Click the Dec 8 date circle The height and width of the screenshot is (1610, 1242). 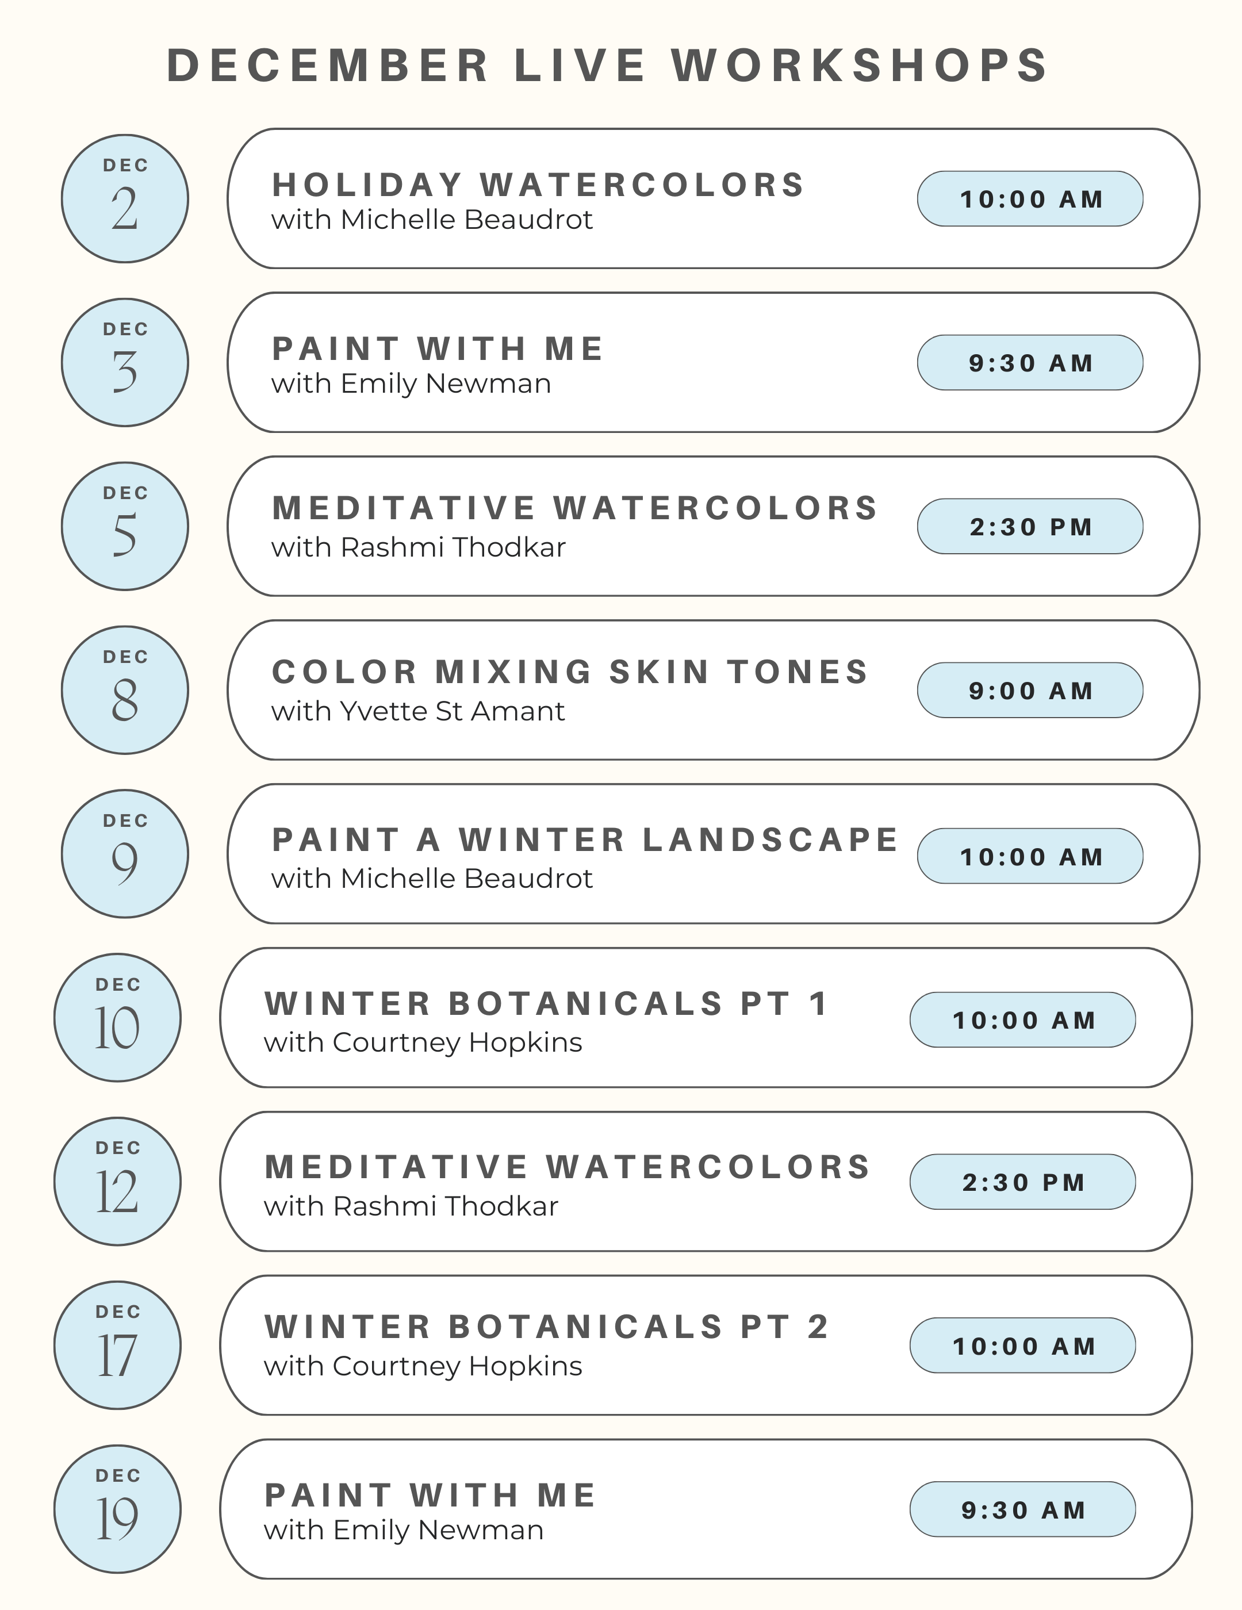pos(125,690)
